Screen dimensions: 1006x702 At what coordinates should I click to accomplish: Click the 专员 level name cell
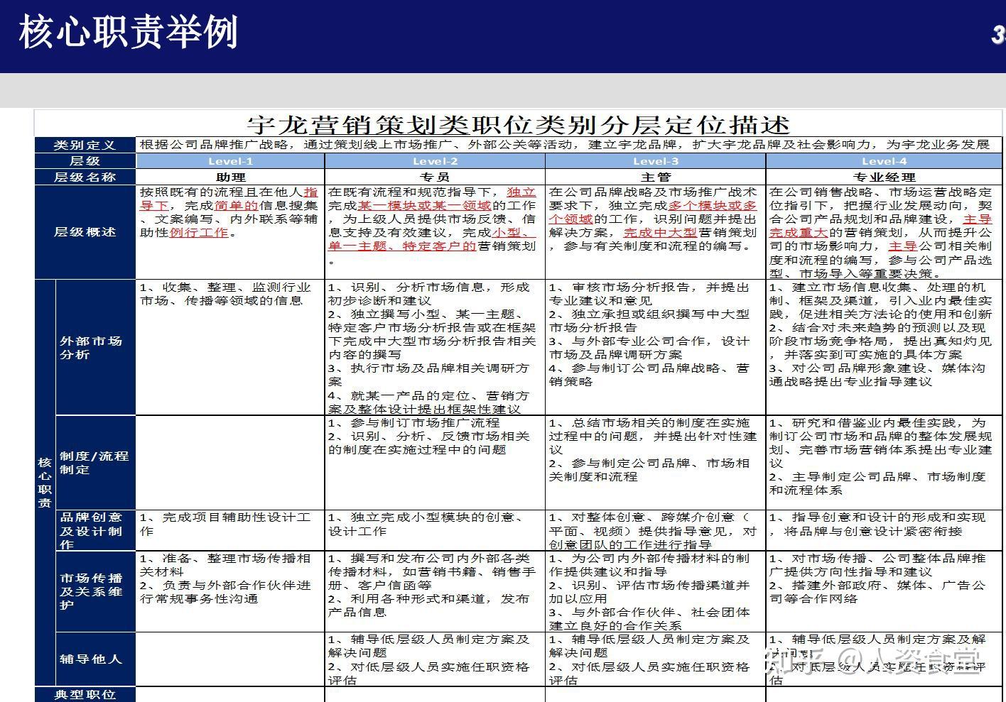tap(435, 177)
